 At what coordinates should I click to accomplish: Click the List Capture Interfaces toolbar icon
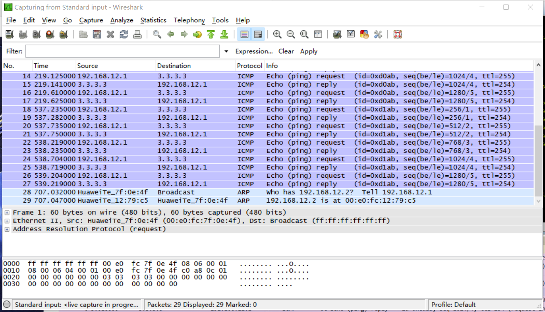[10, 34]
